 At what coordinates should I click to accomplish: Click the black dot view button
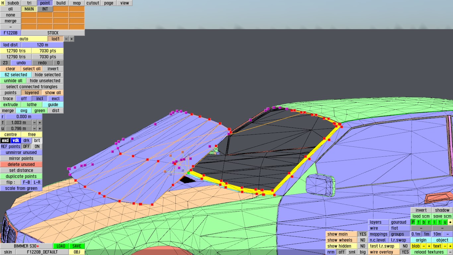[x=450, y=222]
